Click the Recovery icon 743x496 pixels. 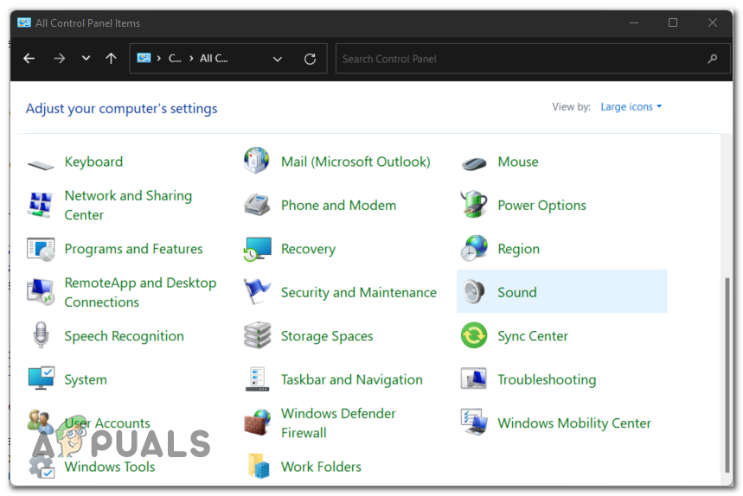pyautogui.click(x=257, y=249)
